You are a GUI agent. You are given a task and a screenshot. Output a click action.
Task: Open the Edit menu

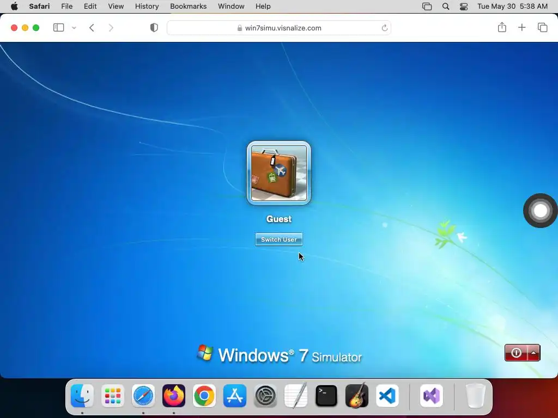[x=90, y=7]
